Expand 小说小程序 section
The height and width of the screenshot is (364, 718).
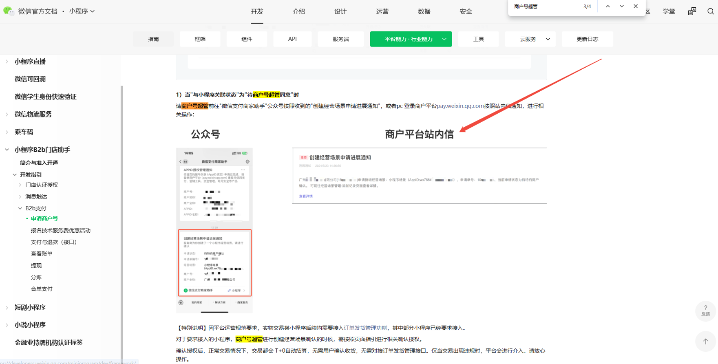tap(7, 325)
